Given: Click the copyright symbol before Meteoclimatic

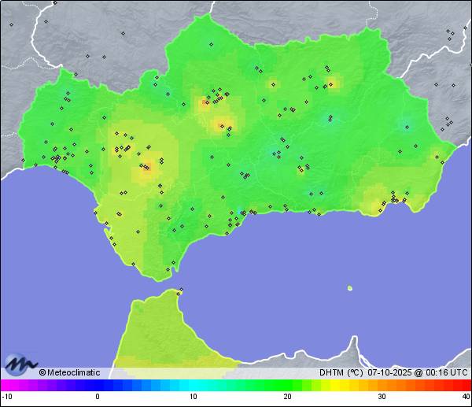Looking at the screenshot, I should (x=42, y=373).
